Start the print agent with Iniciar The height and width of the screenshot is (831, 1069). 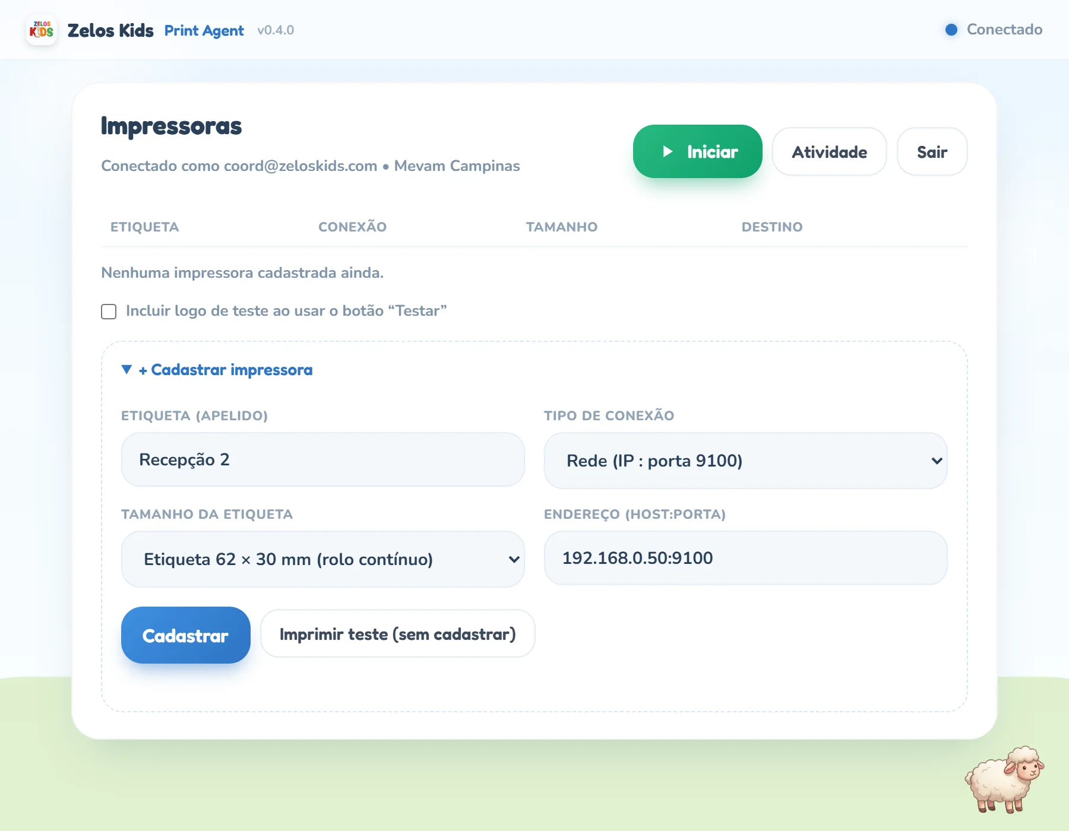(697, 151)
